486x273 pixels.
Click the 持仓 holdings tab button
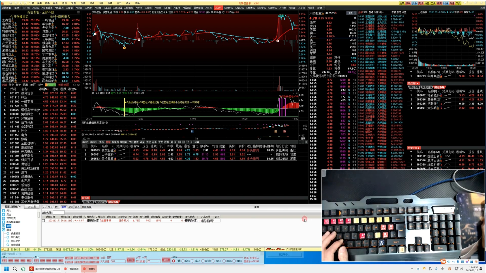[77, 207]
